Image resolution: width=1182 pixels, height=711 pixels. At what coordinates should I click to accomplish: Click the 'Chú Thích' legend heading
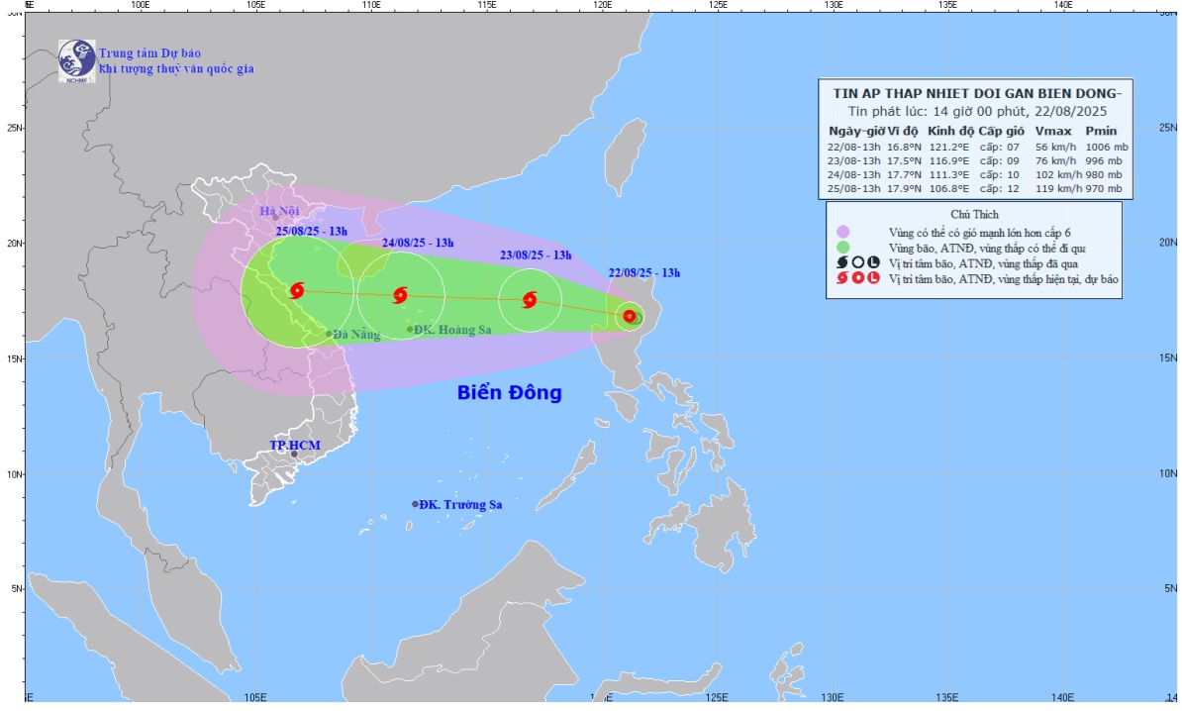pyautogui.click(x=974, y=214)
